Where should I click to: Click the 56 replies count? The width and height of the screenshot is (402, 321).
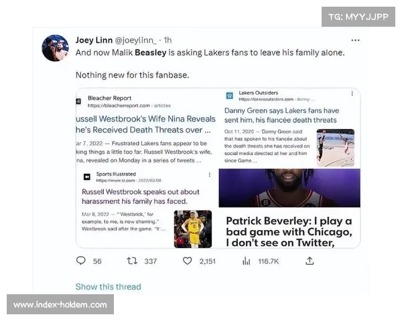[x=97, y=261]
